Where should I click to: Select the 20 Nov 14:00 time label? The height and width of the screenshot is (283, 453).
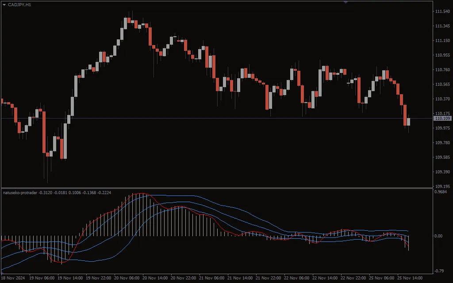click(x=155, y=278)
